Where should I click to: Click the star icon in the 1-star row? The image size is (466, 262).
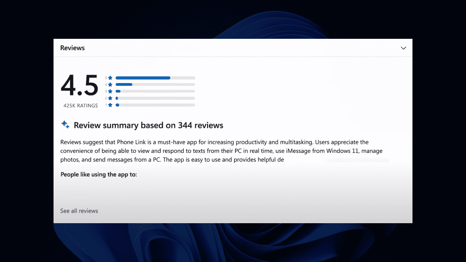(x=110, y=105)
